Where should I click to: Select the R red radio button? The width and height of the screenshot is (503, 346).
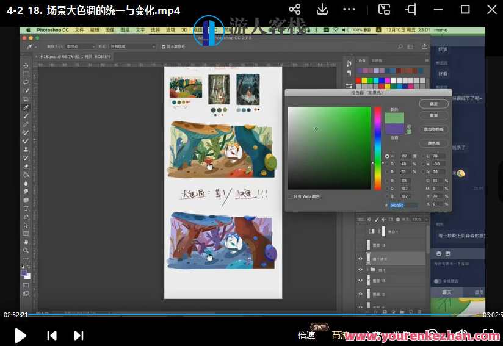point(387,181)
